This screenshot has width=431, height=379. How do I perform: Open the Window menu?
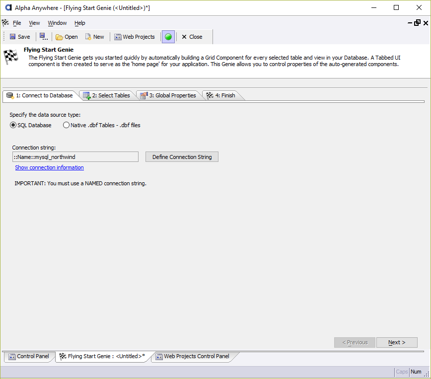pos(57,23)
